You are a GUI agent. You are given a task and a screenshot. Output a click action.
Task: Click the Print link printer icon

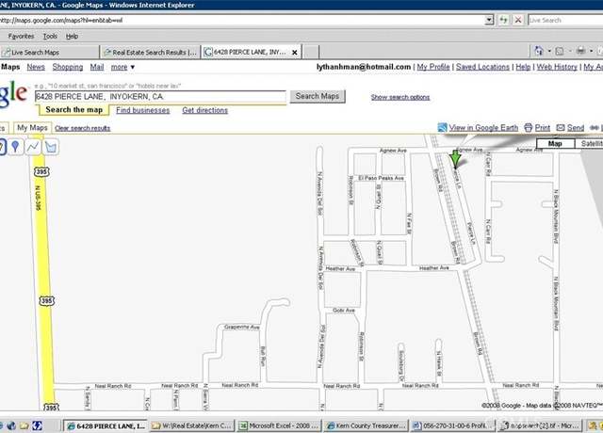coord(529,128)
